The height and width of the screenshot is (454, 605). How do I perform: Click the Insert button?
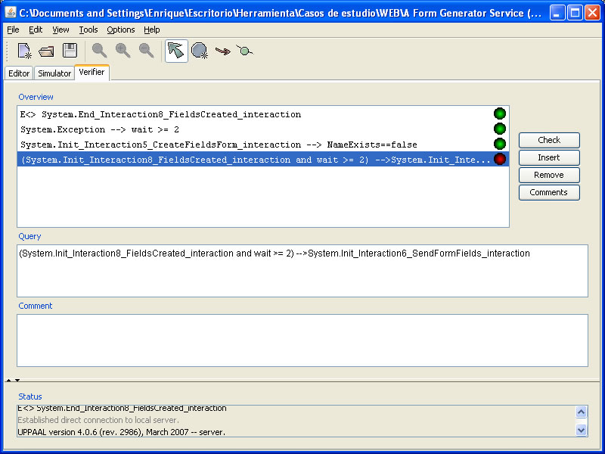pos(549,157)
